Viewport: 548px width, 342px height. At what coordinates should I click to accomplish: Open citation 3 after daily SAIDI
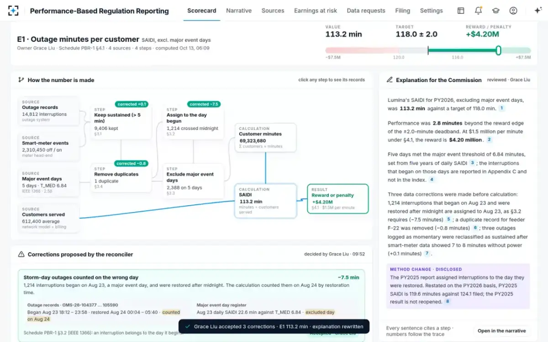472,163
